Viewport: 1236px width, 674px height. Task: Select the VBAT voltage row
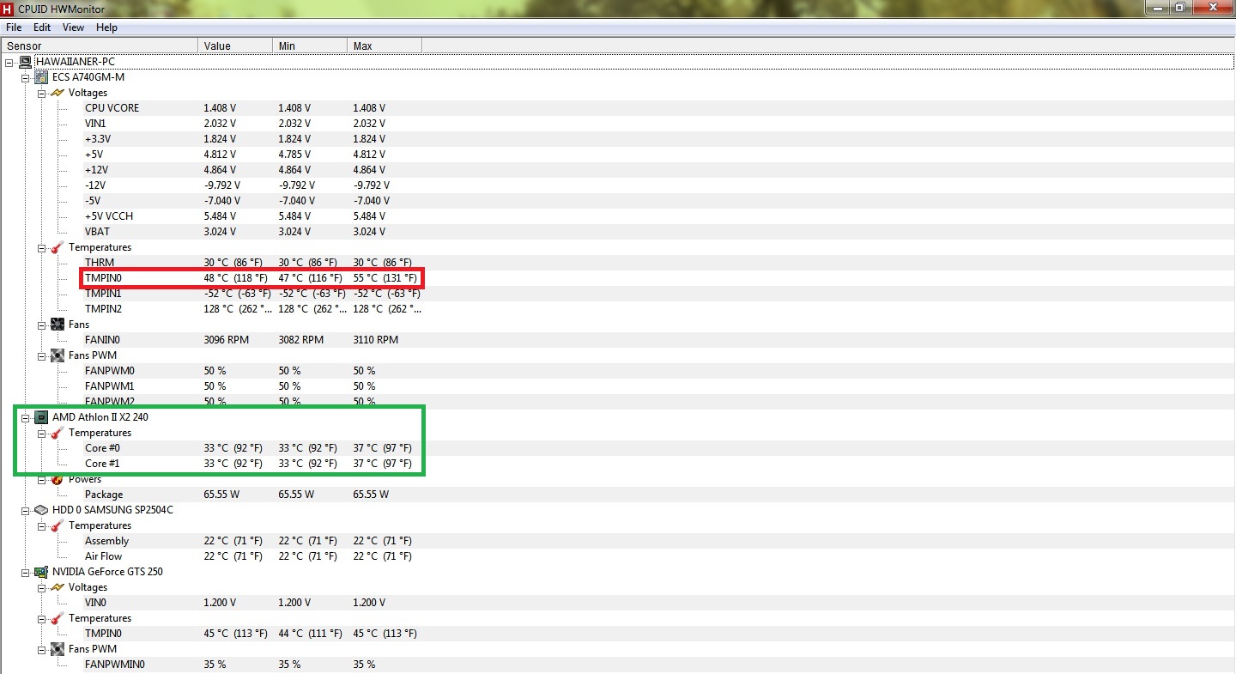[x=657, y=232]
